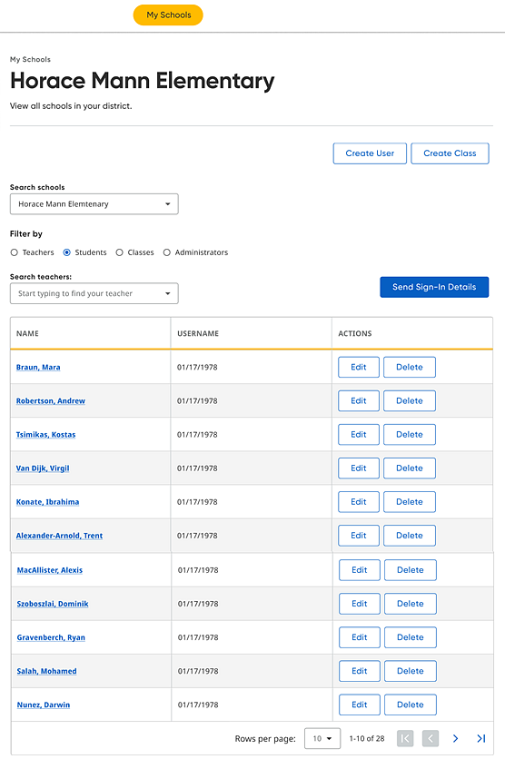Edit the Szoboszlai, Dominik row
Screen dimensions: 505x759
coord(360,604)
